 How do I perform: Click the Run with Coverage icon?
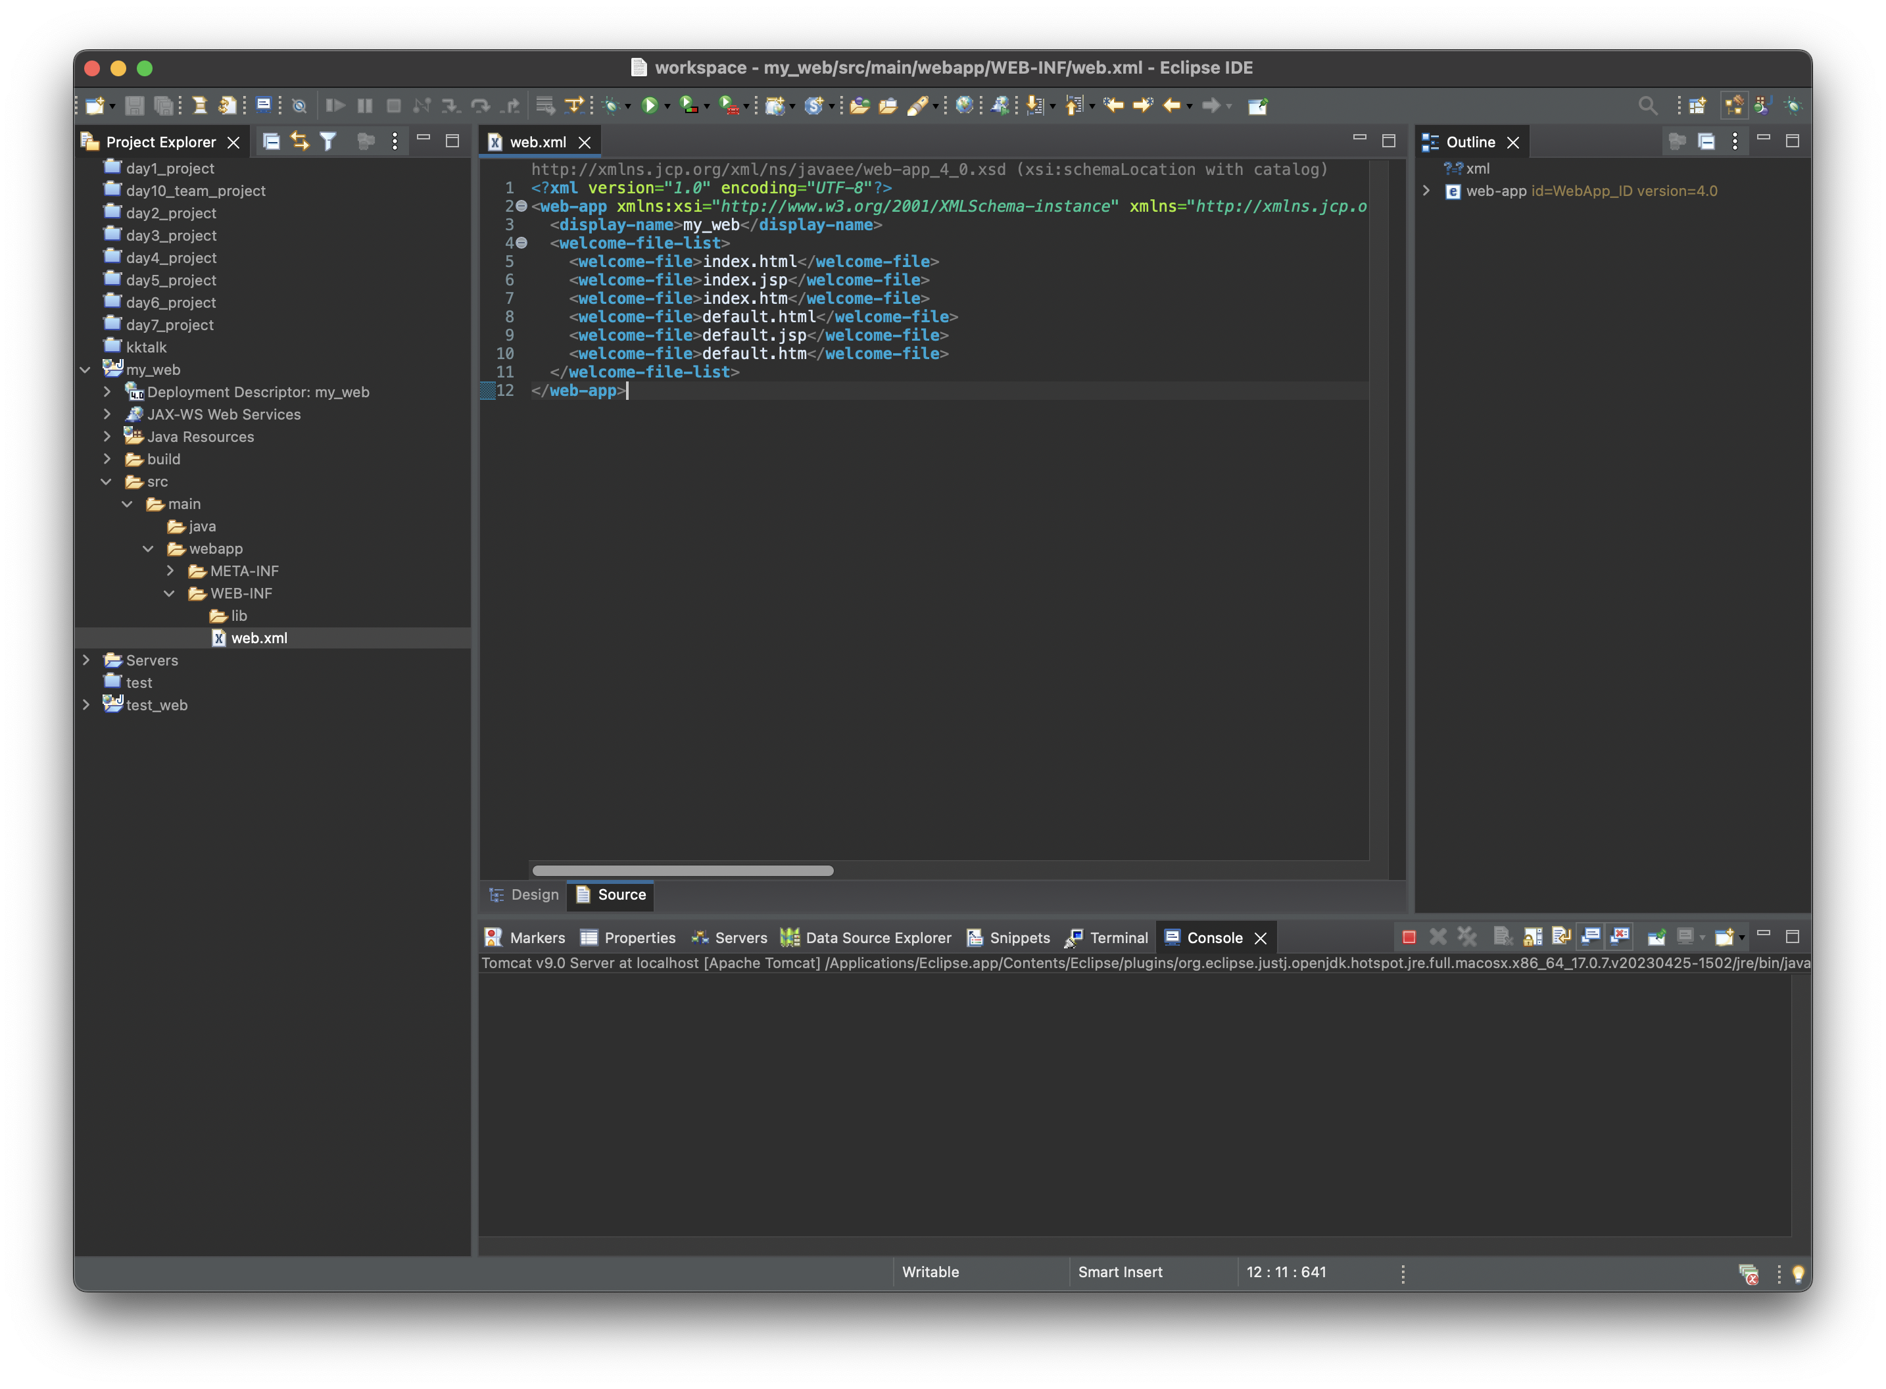tap(689, 106)
